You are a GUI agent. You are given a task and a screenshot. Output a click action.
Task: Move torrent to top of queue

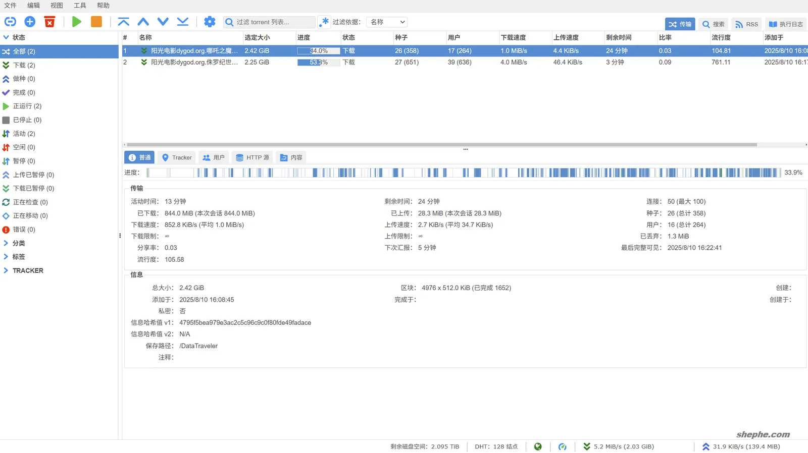tap(124, 22)
